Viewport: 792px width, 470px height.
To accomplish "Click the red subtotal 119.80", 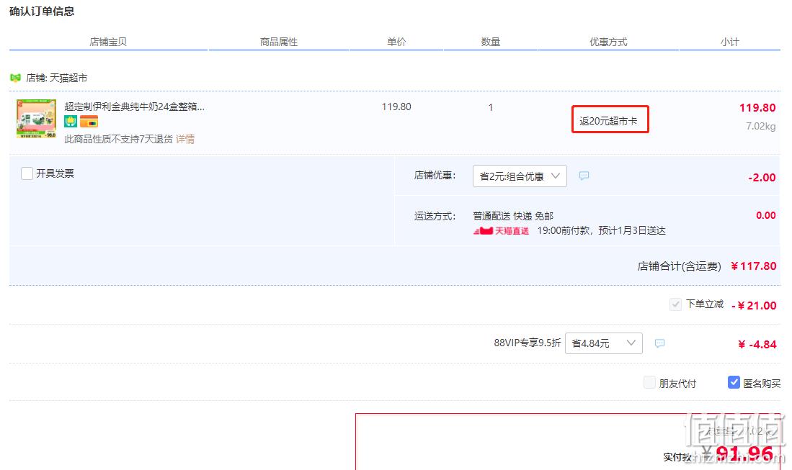I will [x=757, y=108].
